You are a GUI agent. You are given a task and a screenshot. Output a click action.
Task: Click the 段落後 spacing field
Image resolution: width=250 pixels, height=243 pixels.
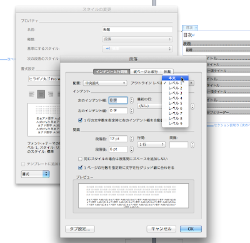[118, 149]
